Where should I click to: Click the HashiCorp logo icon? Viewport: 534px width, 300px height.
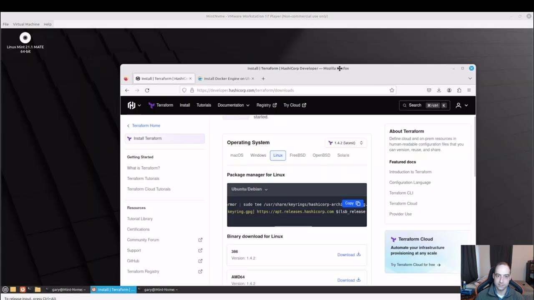pos(131,105)
